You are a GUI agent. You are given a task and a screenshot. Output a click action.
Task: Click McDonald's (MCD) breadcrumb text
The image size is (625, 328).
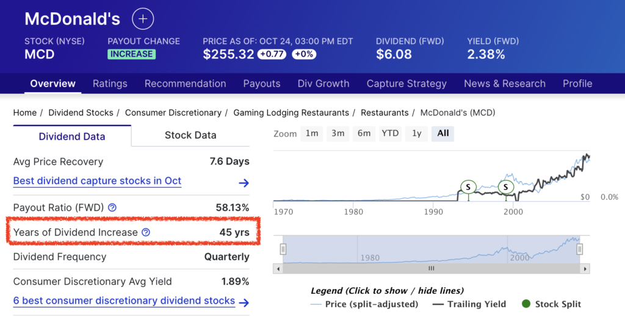pos(458,113)
